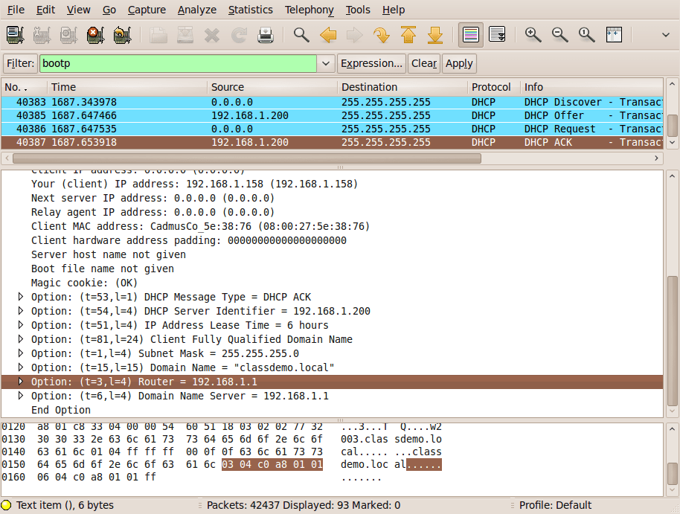Image resolution: width=680 pixels, height=514 pixels.
Task: Open the Statistics menu
Action: [251, 10]
